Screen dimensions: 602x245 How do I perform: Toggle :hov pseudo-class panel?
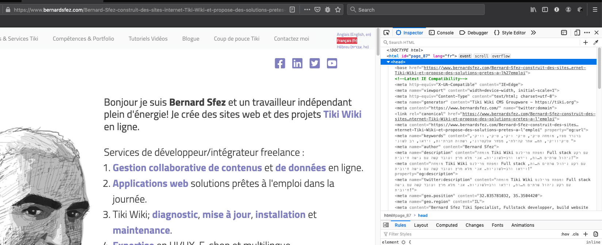(x=565, y=234)
